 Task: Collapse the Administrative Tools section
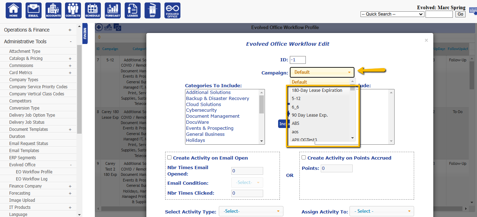pyautogui.click(x=71, y=41)
